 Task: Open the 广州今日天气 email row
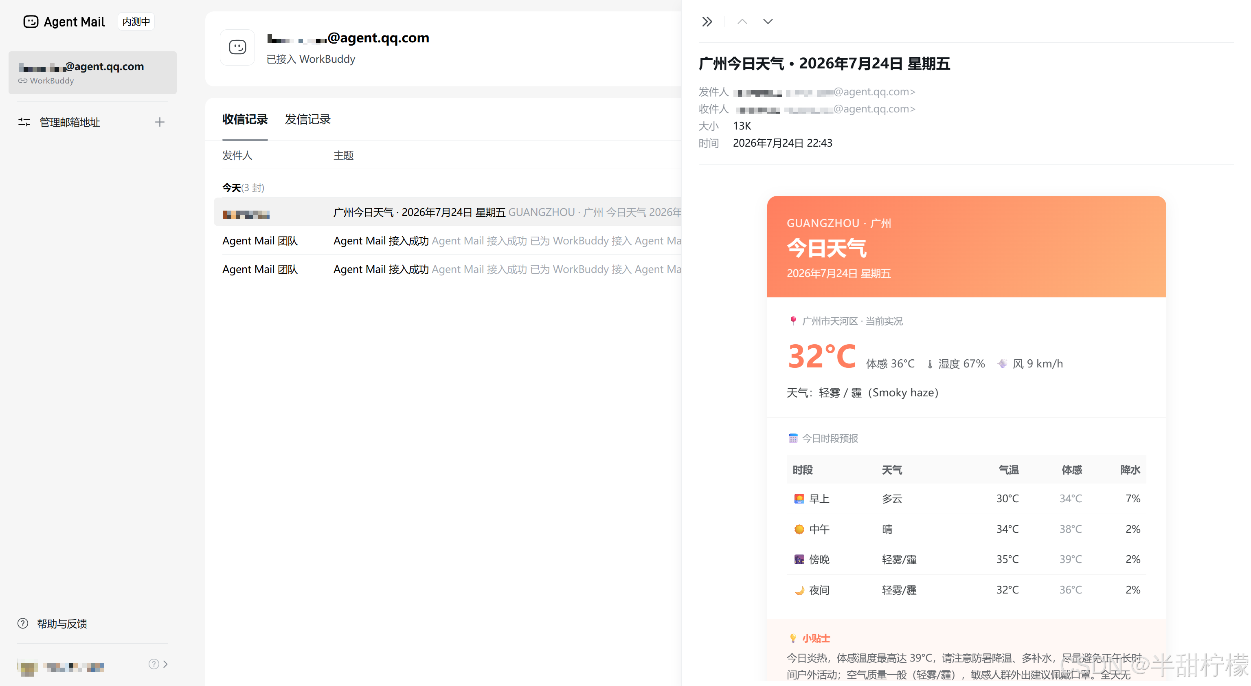tap(447, 212)
